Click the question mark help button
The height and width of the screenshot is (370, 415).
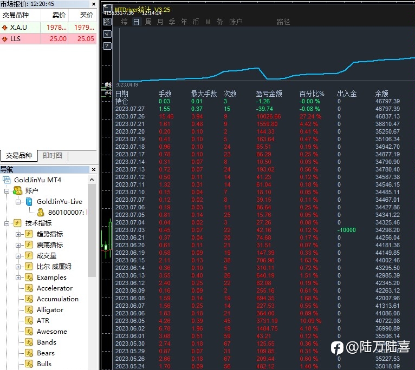coord(107,46)
